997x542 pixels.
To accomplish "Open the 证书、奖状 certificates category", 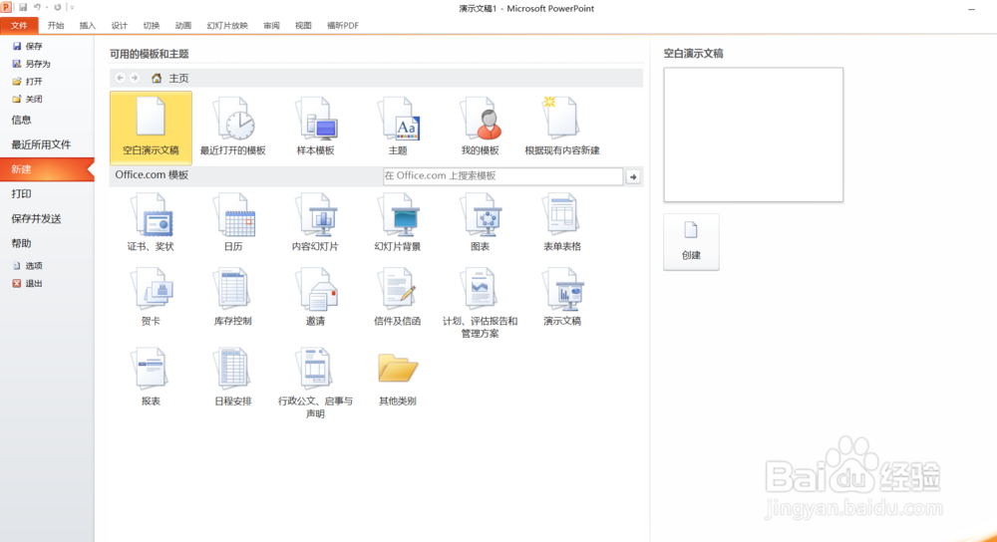I will point(151,223).
